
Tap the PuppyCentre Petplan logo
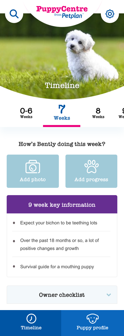[x=62, y=12]
